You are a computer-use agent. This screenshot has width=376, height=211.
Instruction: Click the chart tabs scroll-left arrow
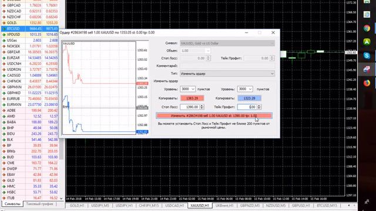click(348, 206)
